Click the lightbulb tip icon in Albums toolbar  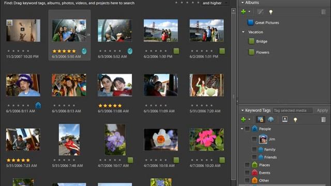pos(271,12)
